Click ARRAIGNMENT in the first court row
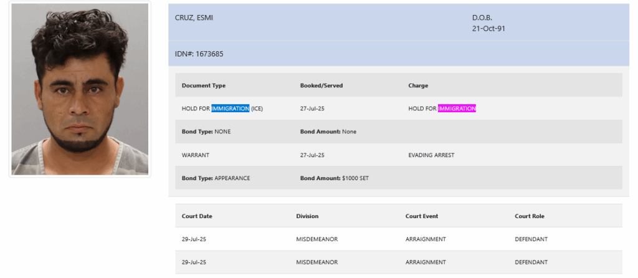This screenshot has width=638, height=278. coord(426,239)
